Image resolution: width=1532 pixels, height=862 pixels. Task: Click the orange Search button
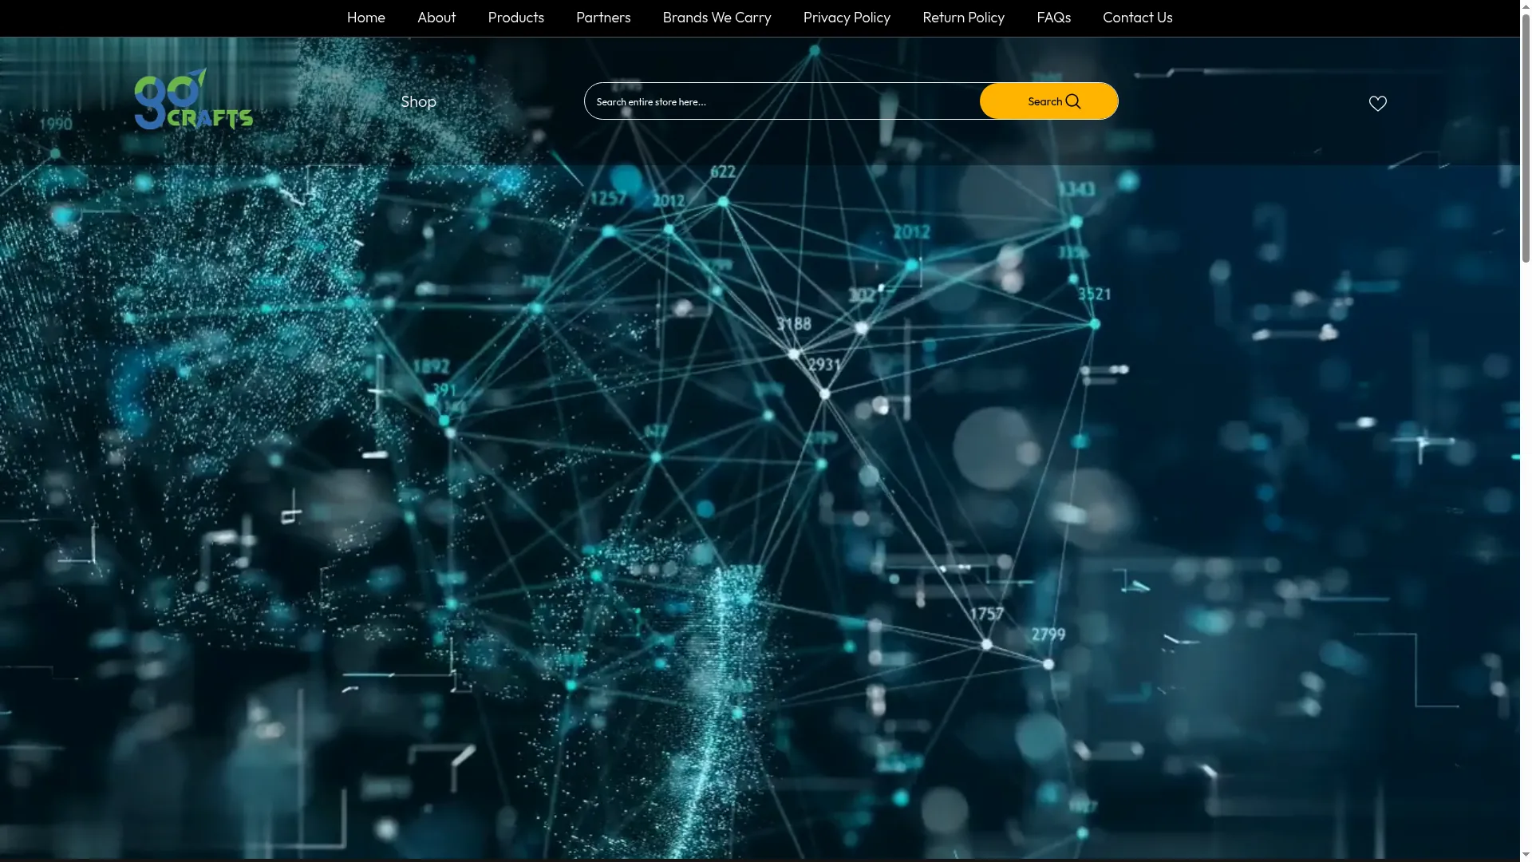tap(1048, 101)
